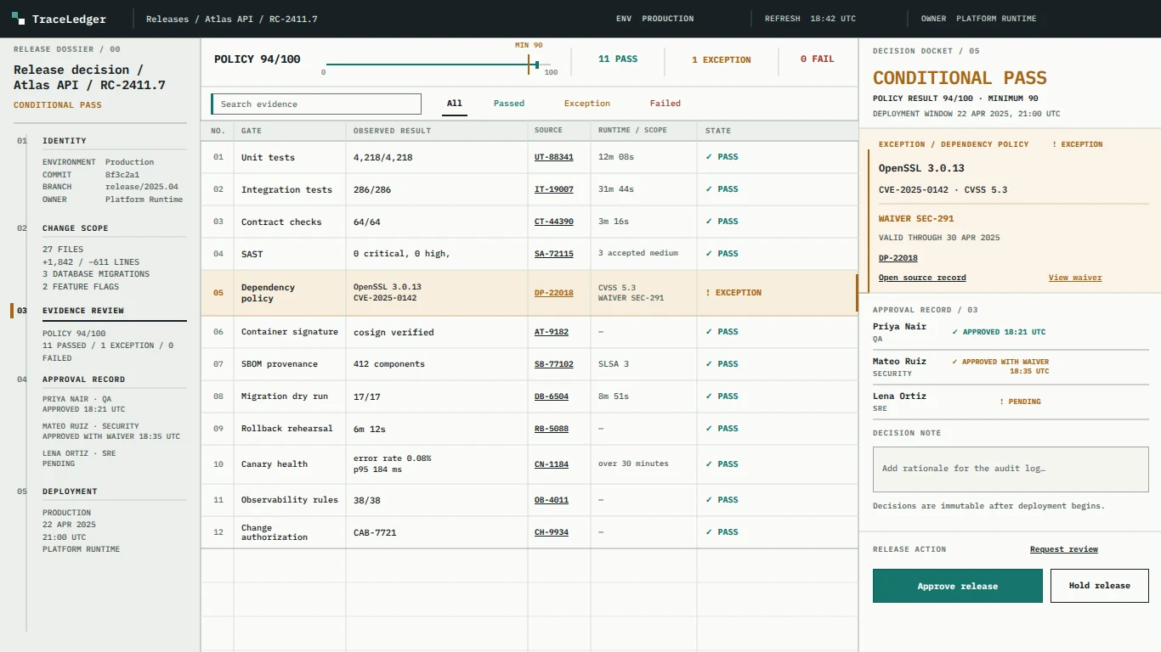
Task: Click the STATE column header
Action: 718,131
